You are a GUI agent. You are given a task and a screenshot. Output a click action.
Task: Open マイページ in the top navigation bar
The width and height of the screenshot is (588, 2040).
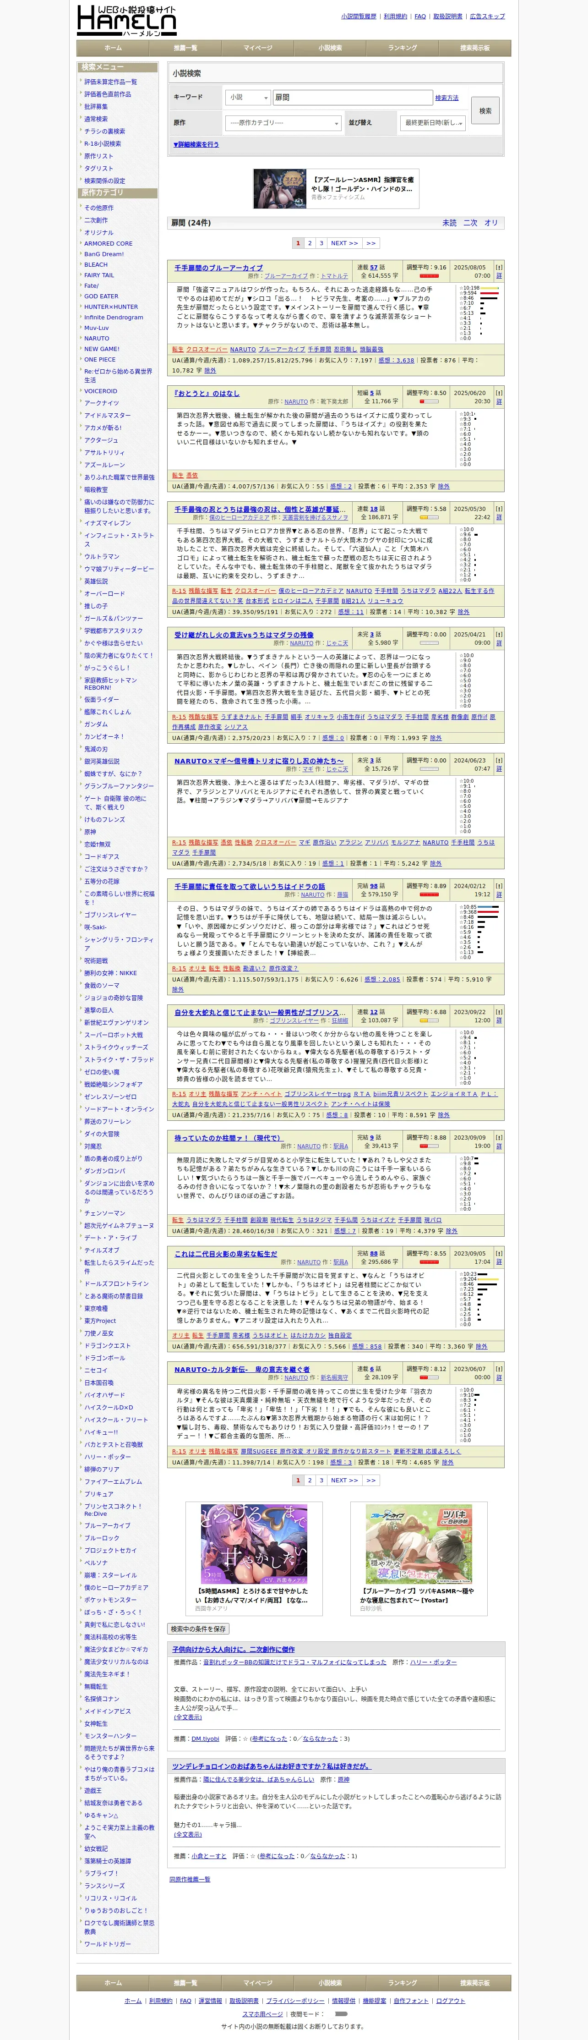(258, 48)
